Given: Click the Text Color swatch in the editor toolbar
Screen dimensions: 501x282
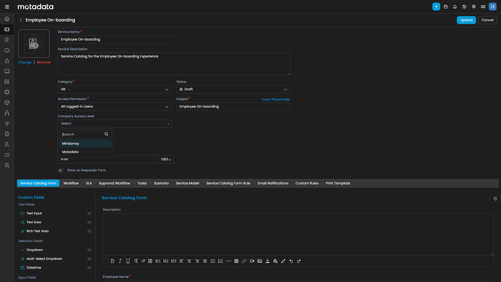Looking at the screenshot, I should 267,261.
